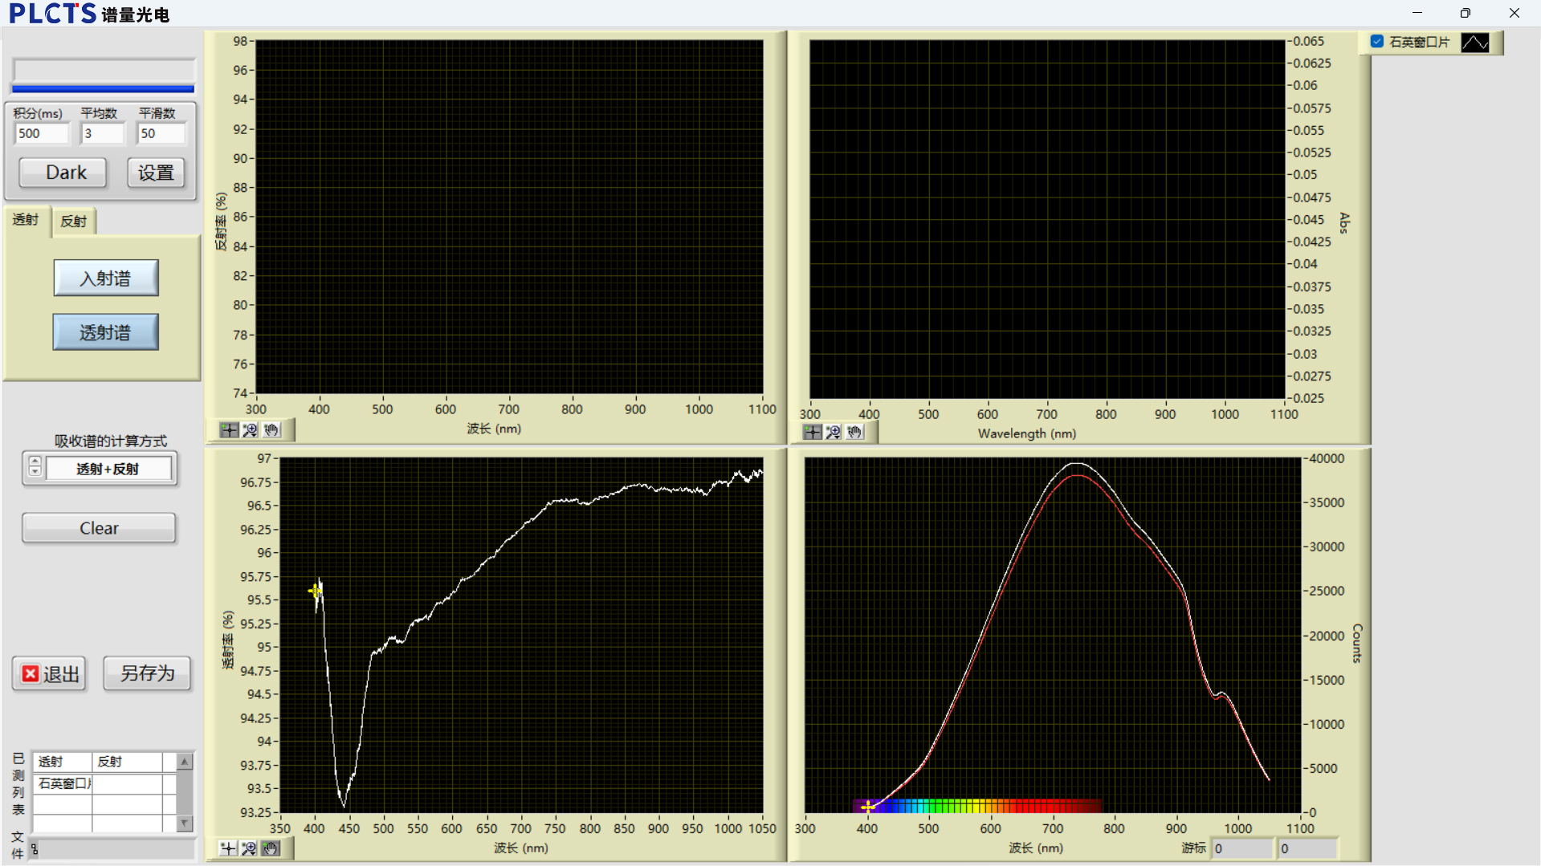The image size is (1541, 866).
Task: Decrement the absorption calculation method stepper
Action: pos(35,473)
